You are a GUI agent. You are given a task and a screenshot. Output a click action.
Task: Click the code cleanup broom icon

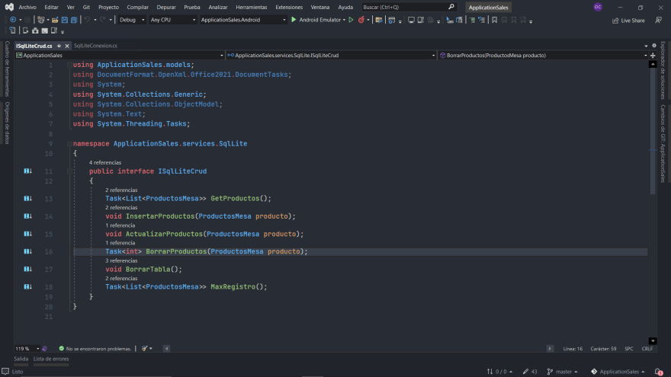point(145,348)
